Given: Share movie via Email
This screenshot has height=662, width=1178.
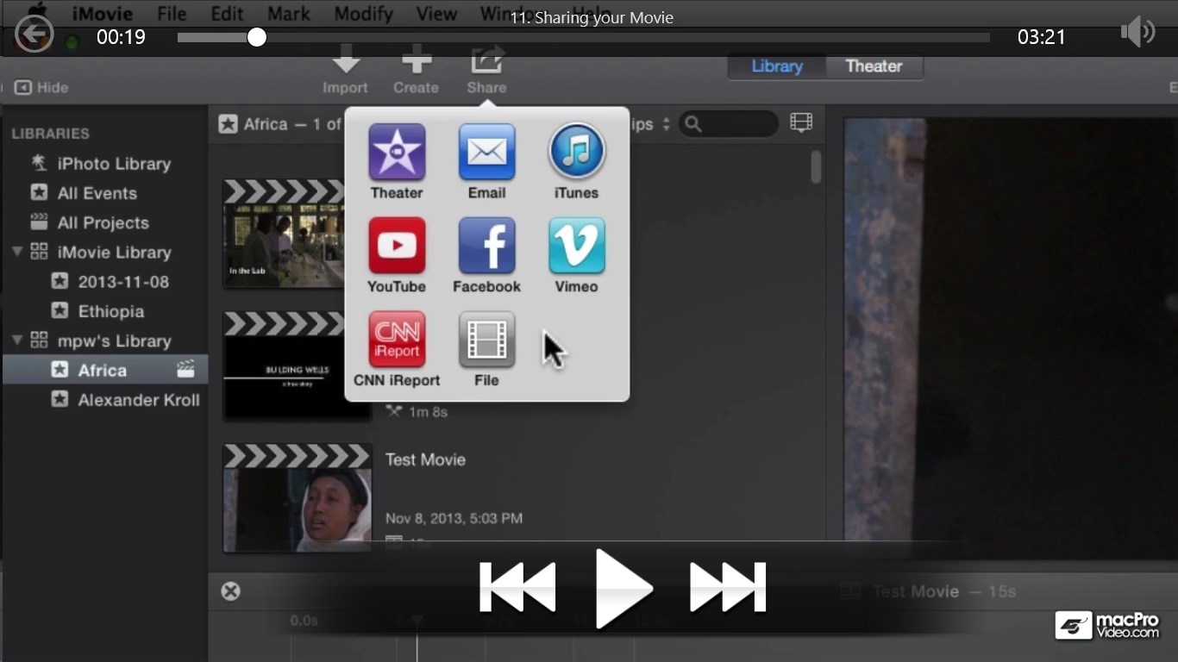Looking at the screenshot, I should pyautogui.click(x=486, y=161).
